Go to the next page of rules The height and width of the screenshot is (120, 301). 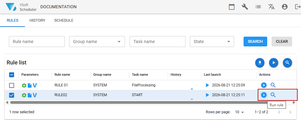[x=290, y=112]
